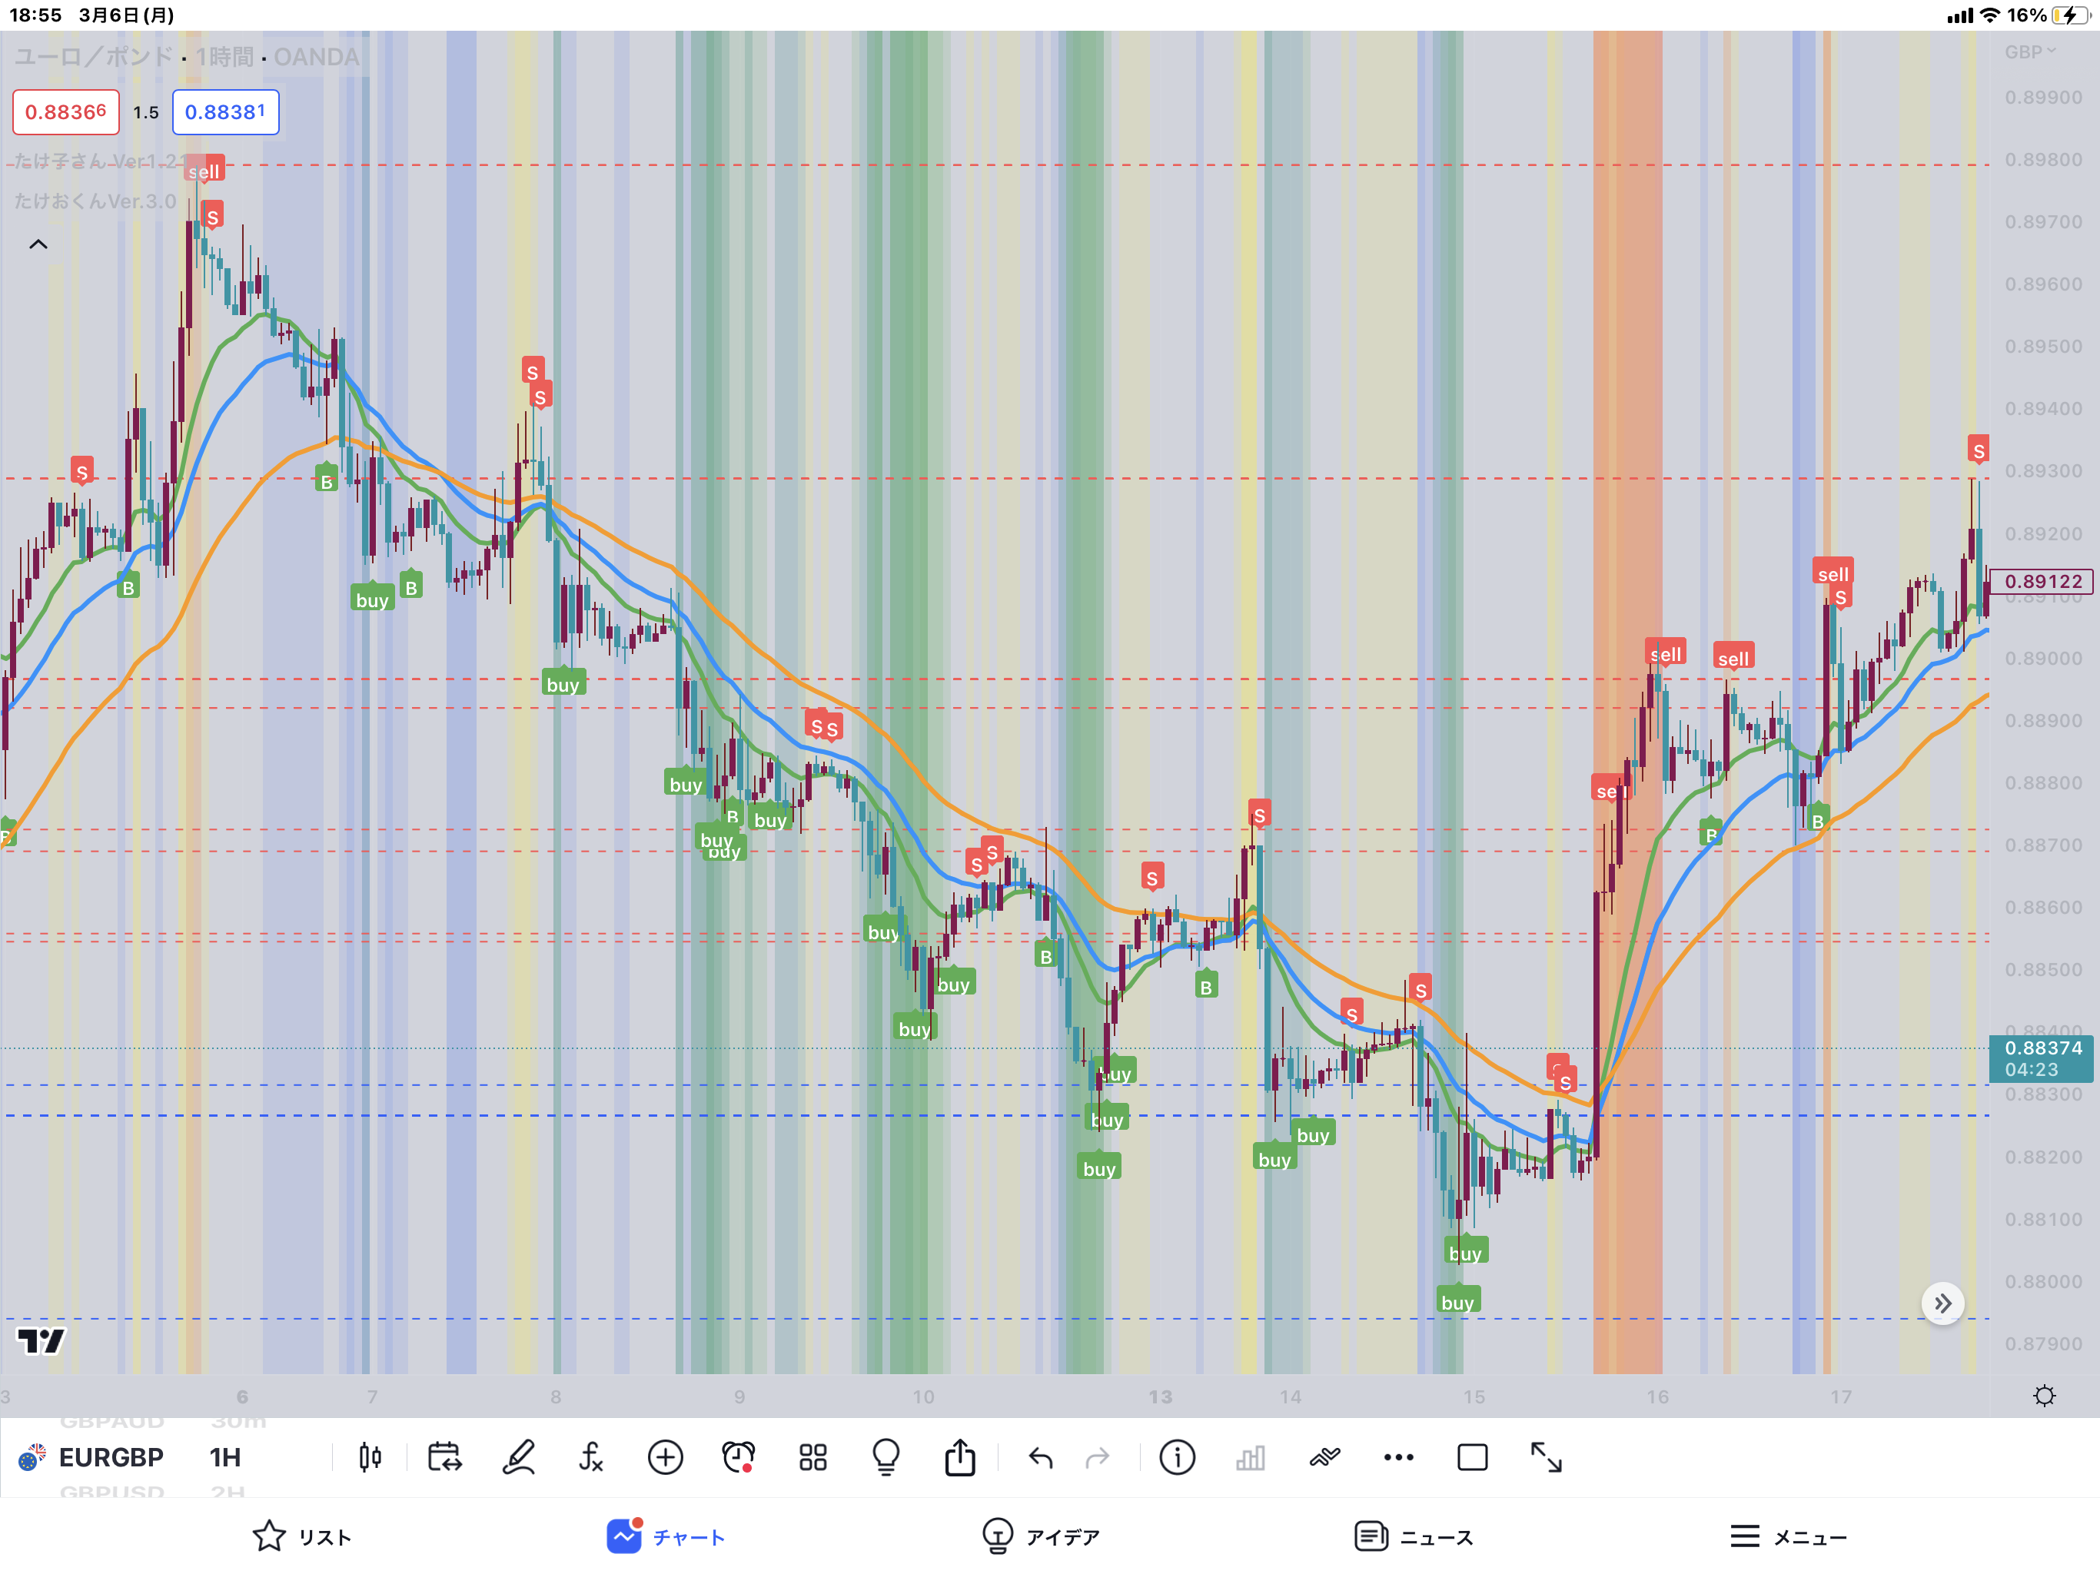Undo the last chart action

pyautogui.click(x=1041, y=1456)
